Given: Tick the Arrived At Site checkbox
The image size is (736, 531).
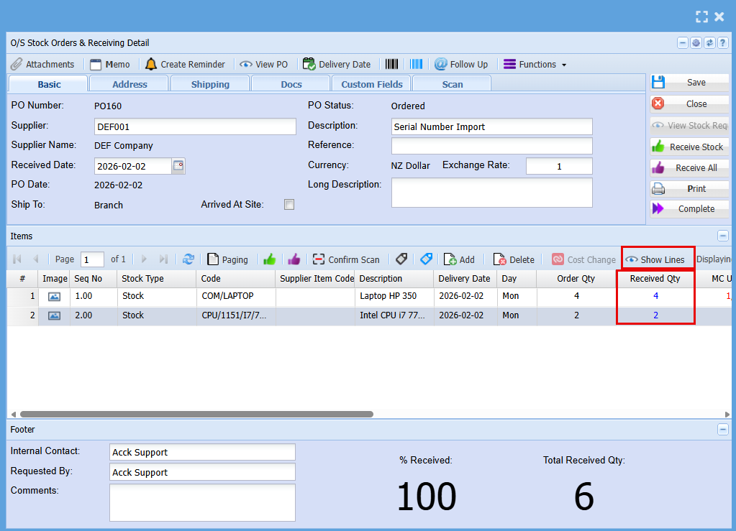Looking at the screenshot, I should (x=289, y=205).
